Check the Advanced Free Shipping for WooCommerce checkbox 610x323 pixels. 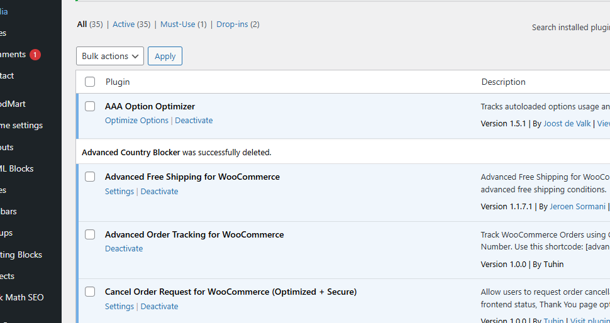pos(90,177)
